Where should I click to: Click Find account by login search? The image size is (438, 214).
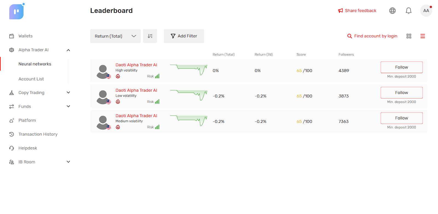coord(372,36)
